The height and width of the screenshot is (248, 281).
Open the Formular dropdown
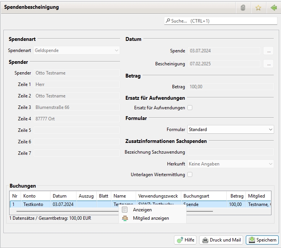(231, 130)
